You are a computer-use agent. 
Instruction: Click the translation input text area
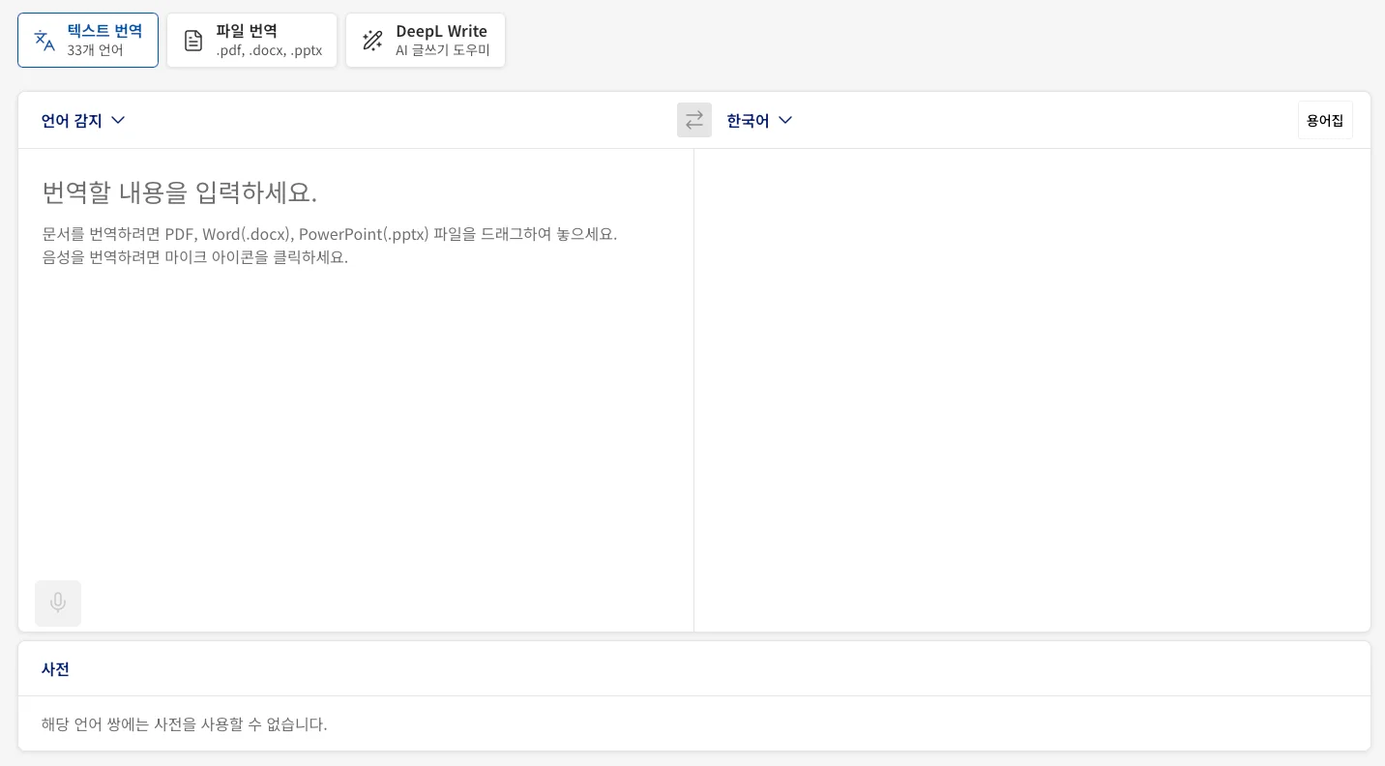click(356, 387)
